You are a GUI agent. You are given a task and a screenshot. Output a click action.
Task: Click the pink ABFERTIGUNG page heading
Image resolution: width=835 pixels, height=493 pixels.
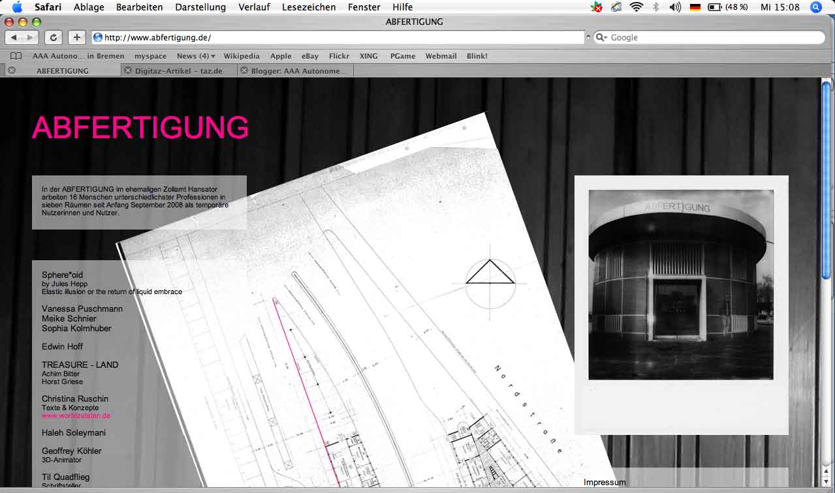tap(140, 128)
